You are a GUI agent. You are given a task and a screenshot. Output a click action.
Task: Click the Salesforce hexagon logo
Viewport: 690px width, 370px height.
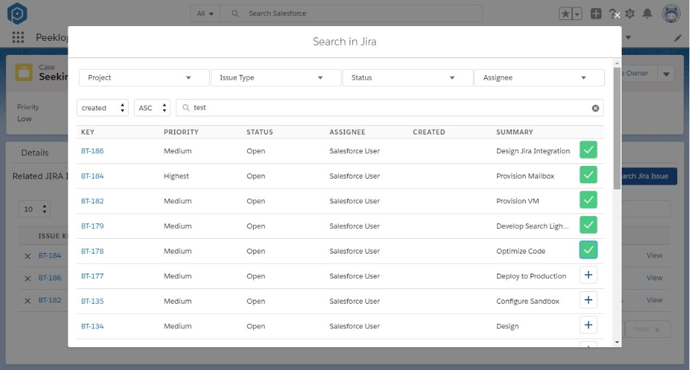(17, 13)
